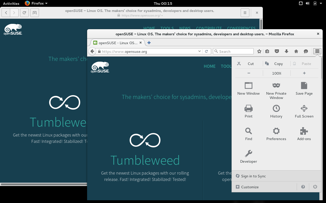Expand the URL bar history dropdown

199,51
